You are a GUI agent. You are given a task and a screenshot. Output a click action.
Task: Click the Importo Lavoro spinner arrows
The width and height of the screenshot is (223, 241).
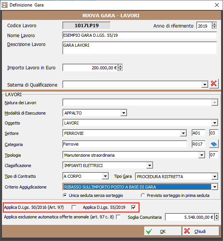tap(120, 67)
